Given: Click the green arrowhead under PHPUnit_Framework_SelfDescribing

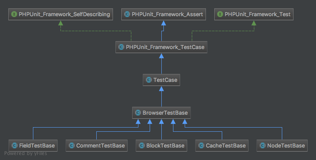Looking at the screenshot, I should [61, 23].
